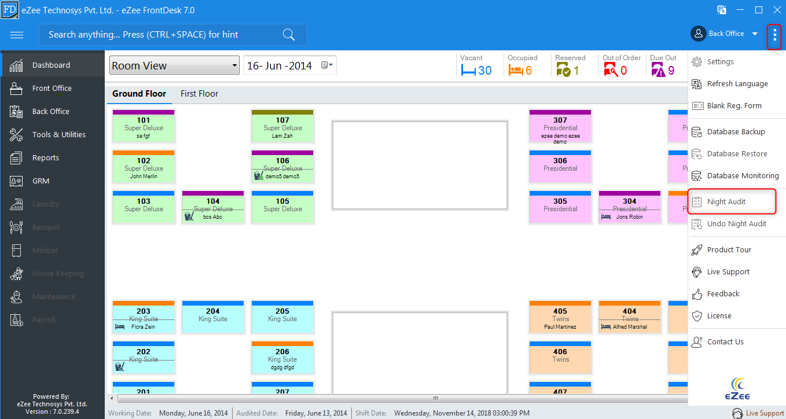
Task: Click the Back Office sidebar icon
Action: (x=16, y=111)
